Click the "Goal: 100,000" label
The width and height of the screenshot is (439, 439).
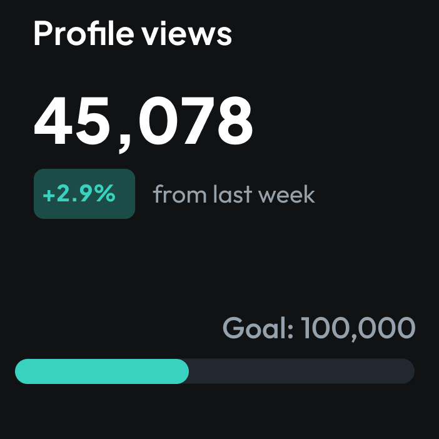(x=318, y=328)
